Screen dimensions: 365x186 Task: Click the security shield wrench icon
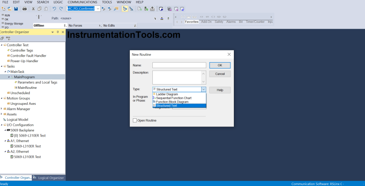pos(161,9)
